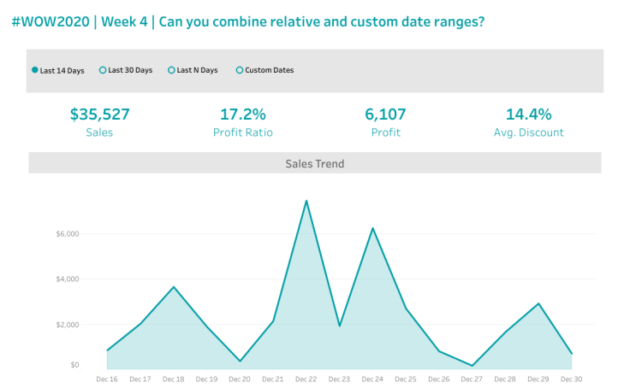Click the 17.2% Profit Ratio value
The image size is (630, 388).
243,115
